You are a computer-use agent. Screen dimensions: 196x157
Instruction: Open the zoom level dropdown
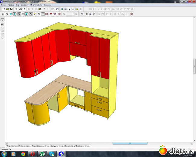[73, 14]
